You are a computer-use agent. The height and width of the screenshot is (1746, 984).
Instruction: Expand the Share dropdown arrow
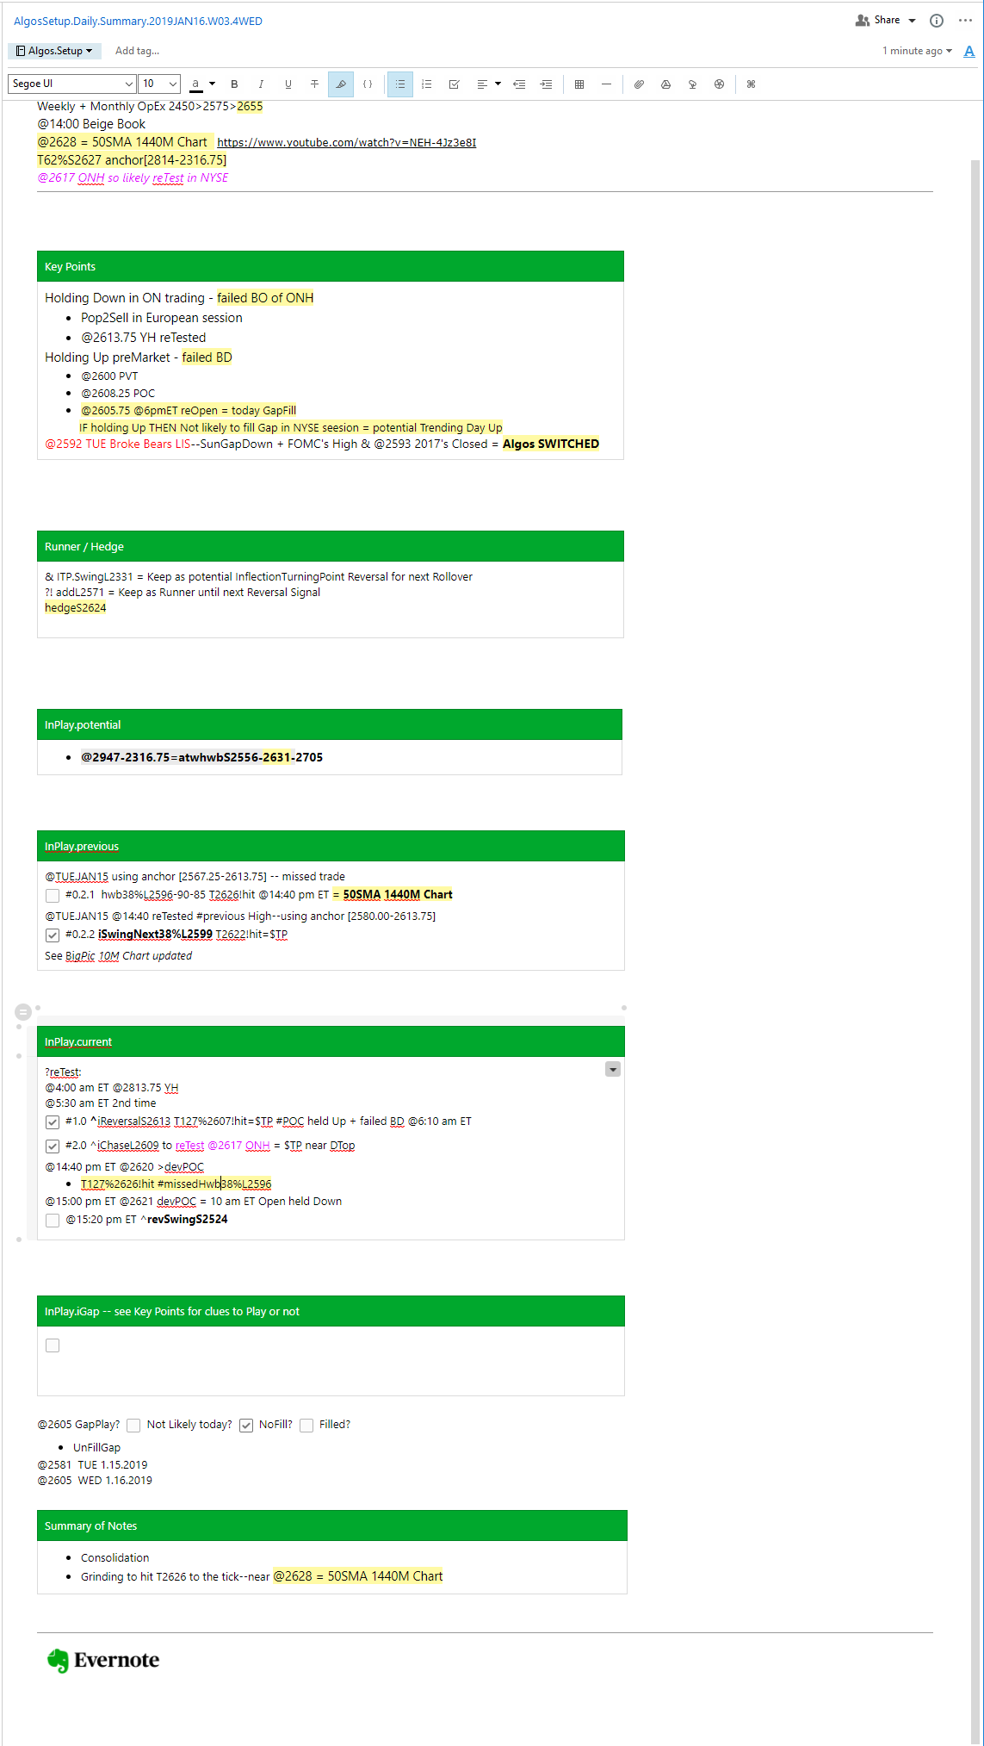pyautogui.click(x=912, y=21)
